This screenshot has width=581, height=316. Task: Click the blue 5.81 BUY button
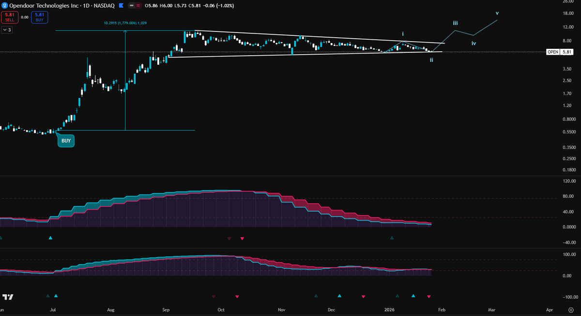point(39,17)
